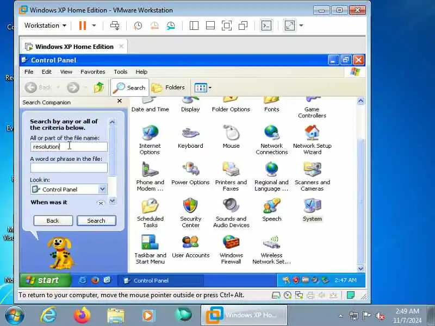Click the Search button in Search Companion

point(96,221)
